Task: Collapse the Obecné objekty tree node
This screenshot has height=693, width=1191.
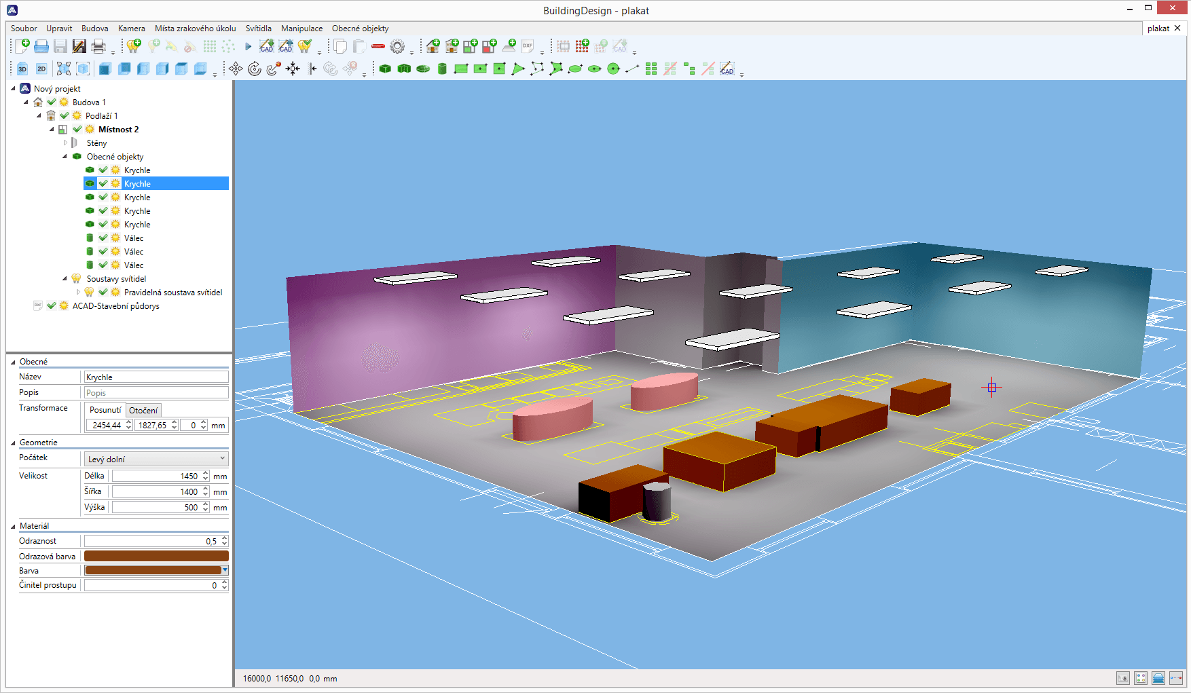Action: tap(65, 157)
